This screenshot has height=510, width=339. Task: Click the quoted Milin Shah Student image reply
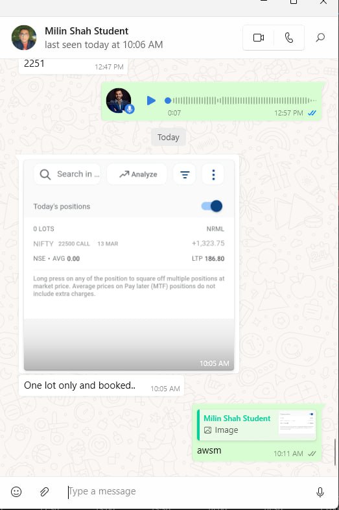pyautogui.click(x=257, y=425)
